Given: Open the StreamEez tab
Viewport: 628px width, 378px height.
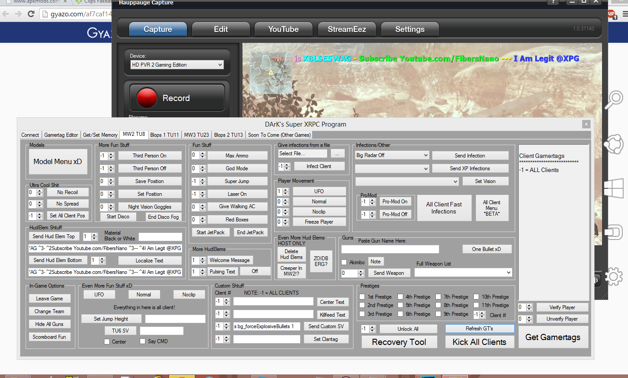Looking at the screenshot, I should click(346, 30).
